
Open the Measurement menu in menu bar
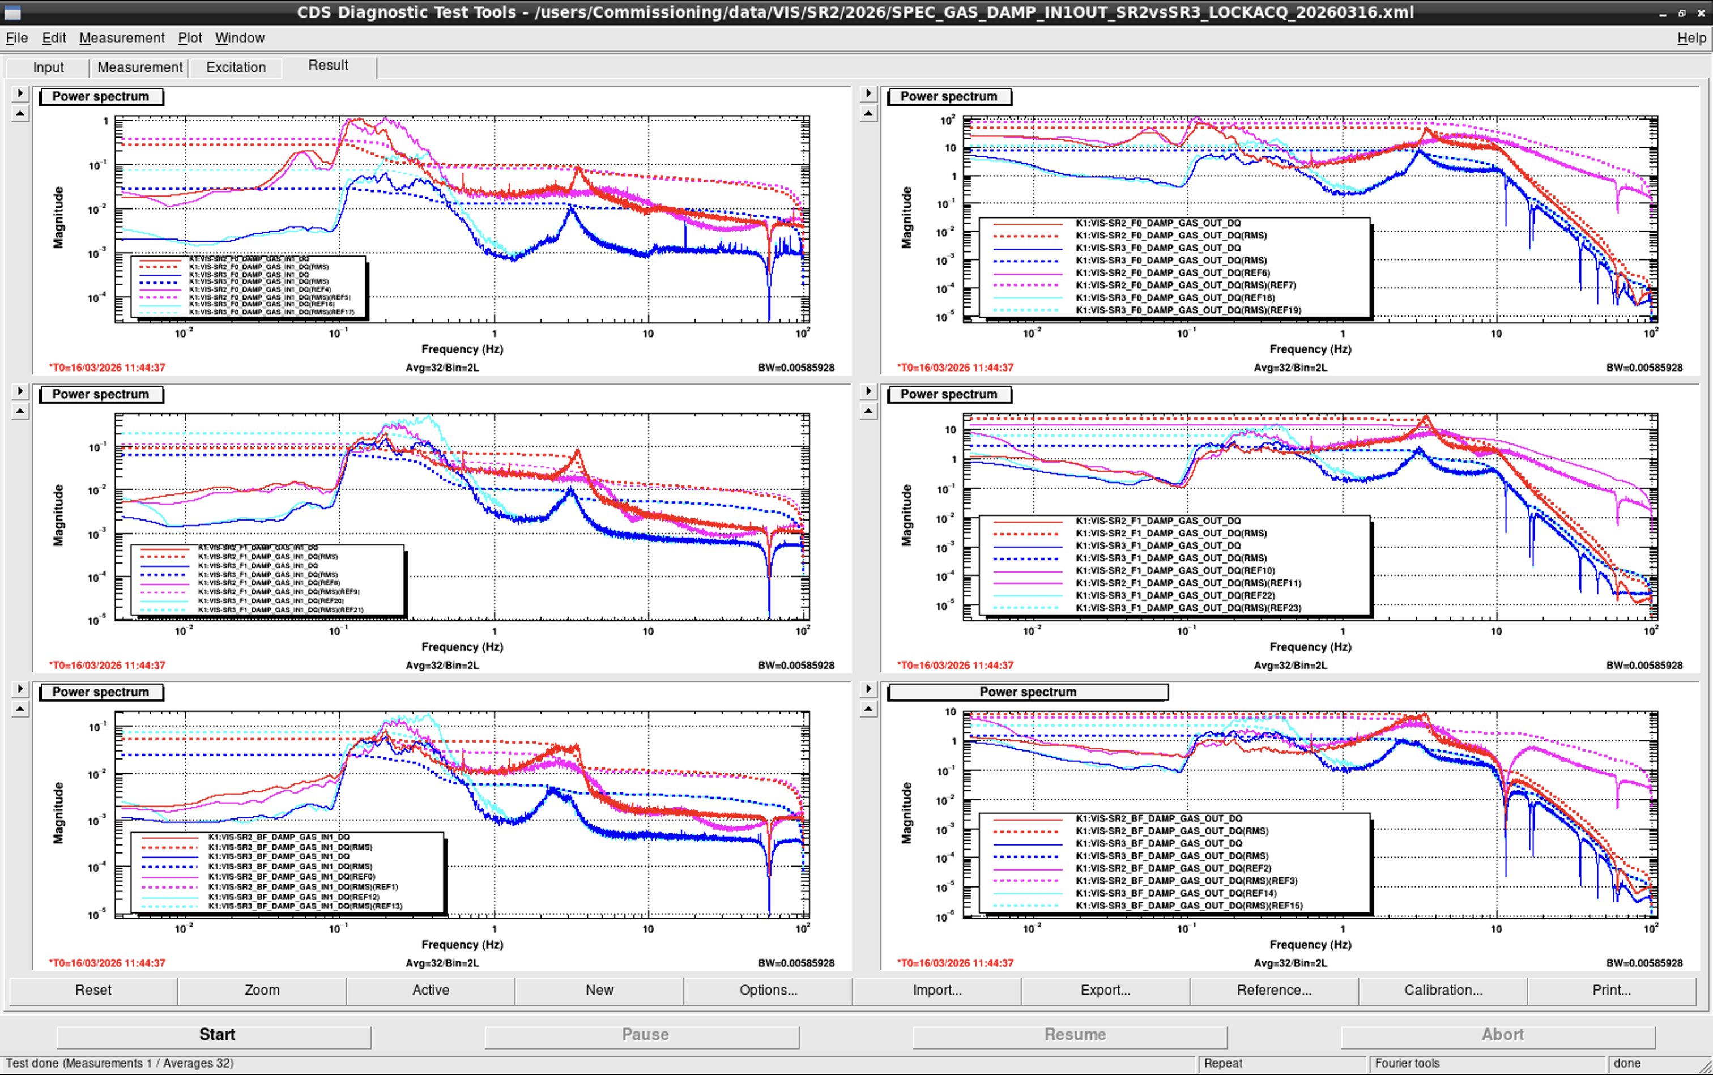(x=122, y=39)
